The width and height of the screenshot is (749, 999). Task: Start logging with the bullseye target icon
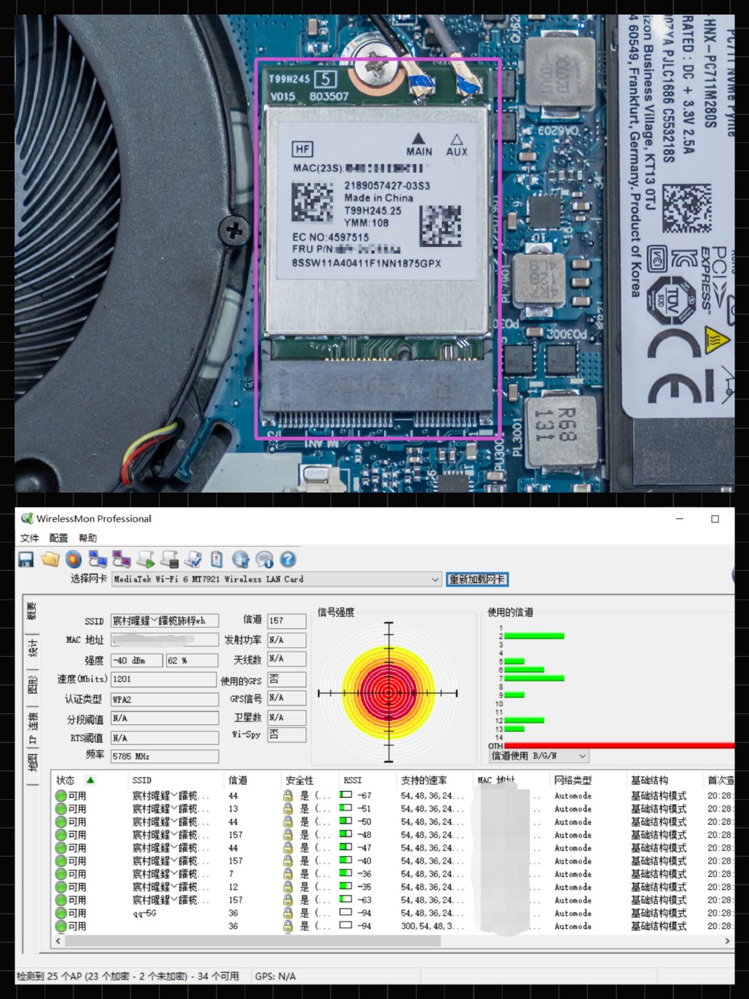pos(74,560)
